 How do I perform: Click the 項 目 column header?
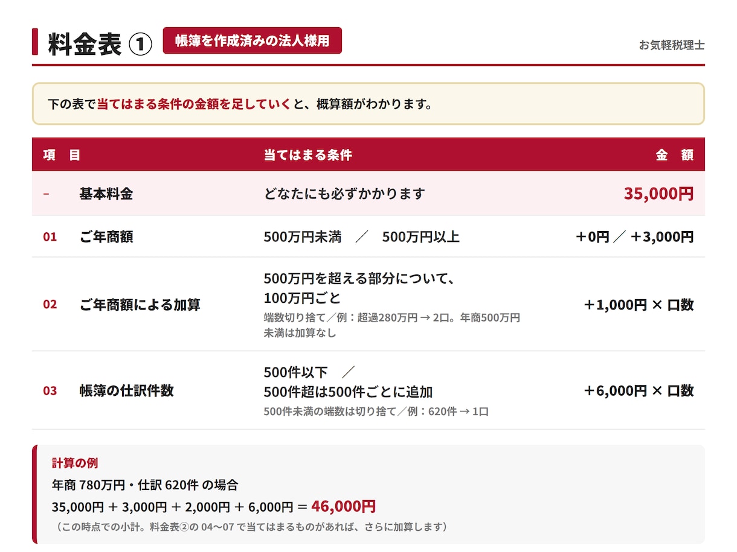click(62, 155)
